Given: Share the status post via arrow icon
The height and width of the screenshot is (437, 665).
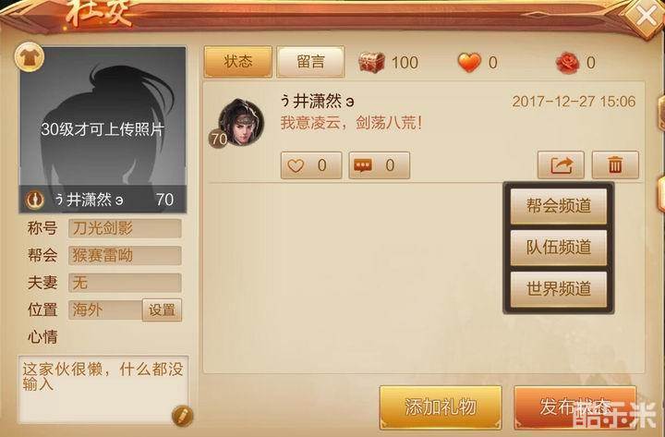Looking at the screenshot, I should pyautogui.click(x=561, y=164).
